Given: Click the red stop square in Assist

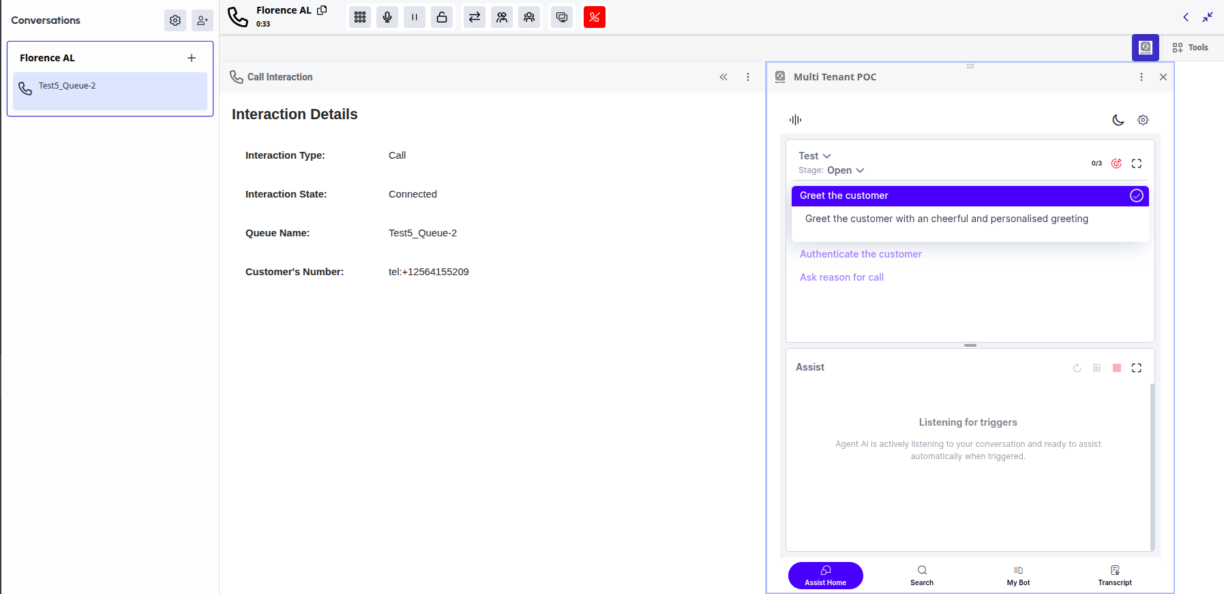Looking at the screenshot, I should [1117, 368].
